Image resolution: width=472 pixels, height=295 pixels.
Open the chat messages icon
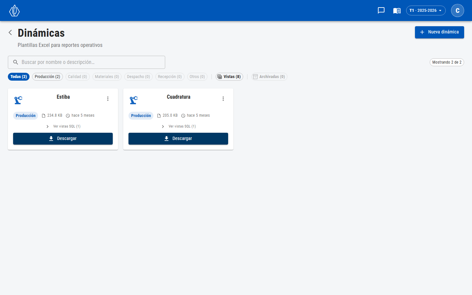tap(381, 10)
